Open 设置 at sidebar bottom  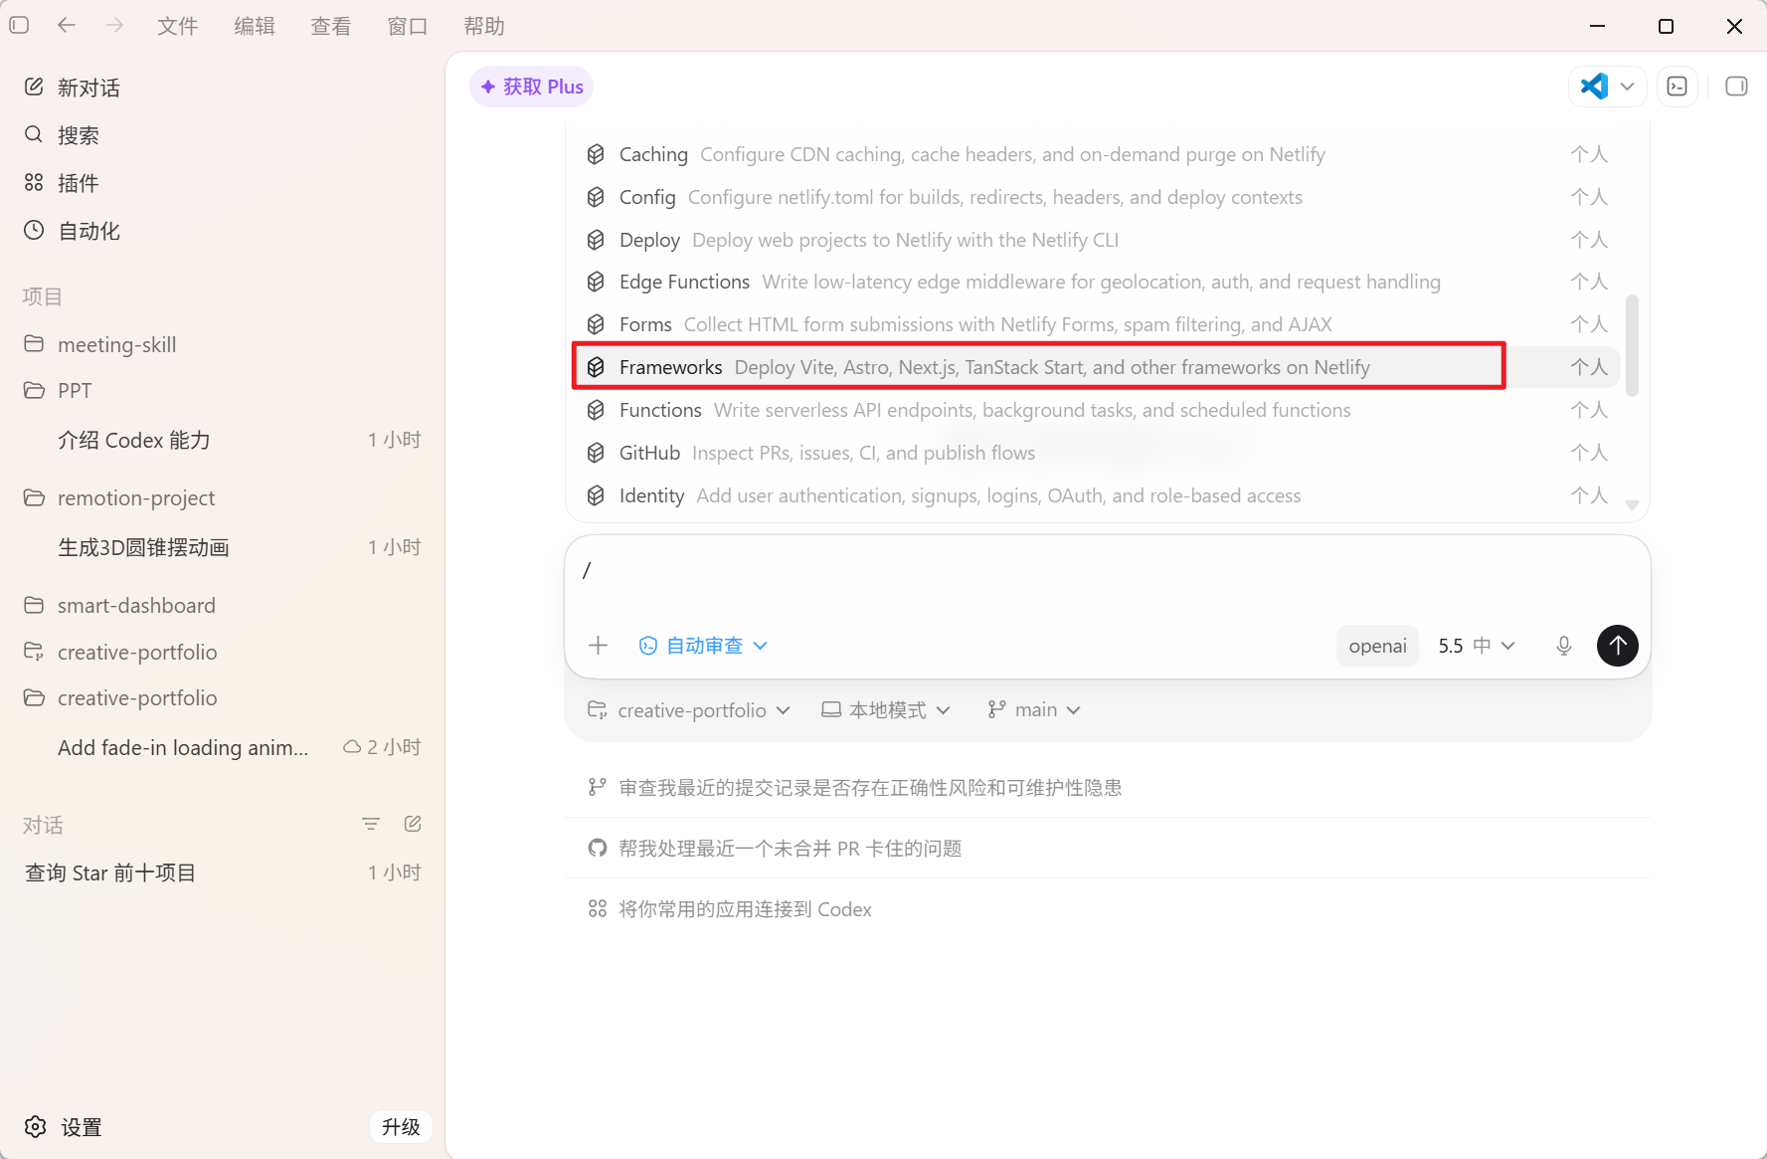64,1127
